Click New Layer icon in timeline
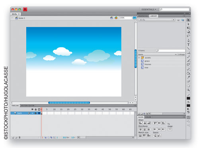The height and width of the screenshot is (148, 199). point(13,138)
